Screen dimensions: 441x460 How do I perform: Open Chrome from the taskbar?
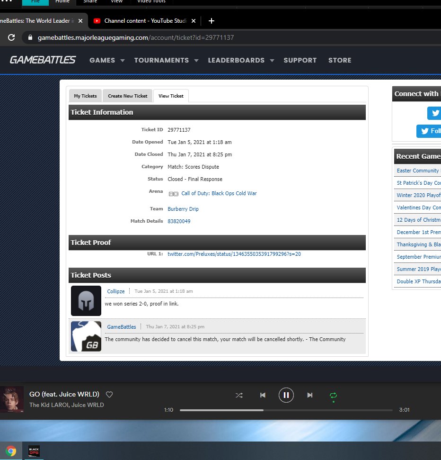click(11, 451)
